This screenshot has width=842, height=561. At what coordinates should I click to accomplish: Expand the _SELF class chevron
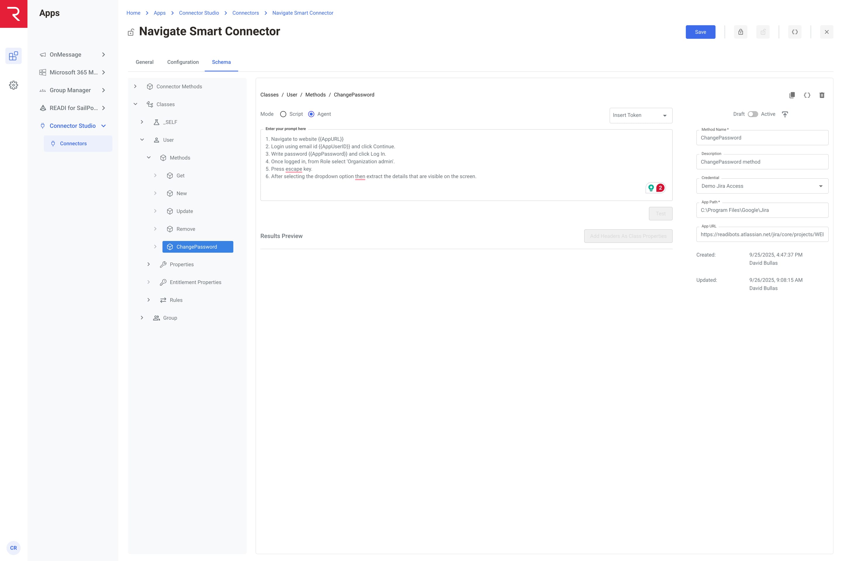[142, 122]
